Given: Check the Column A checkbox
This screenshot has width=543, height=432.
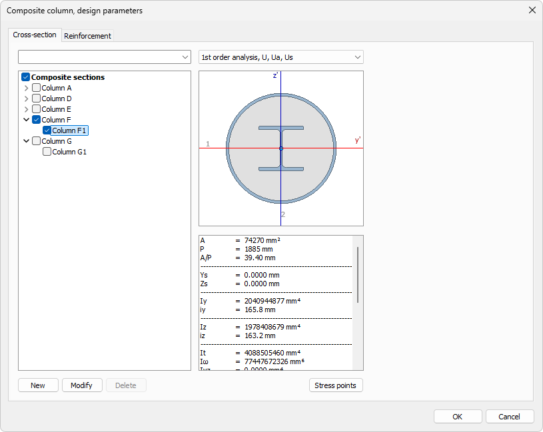Looking at the screenshot, I should pos(37,87).
